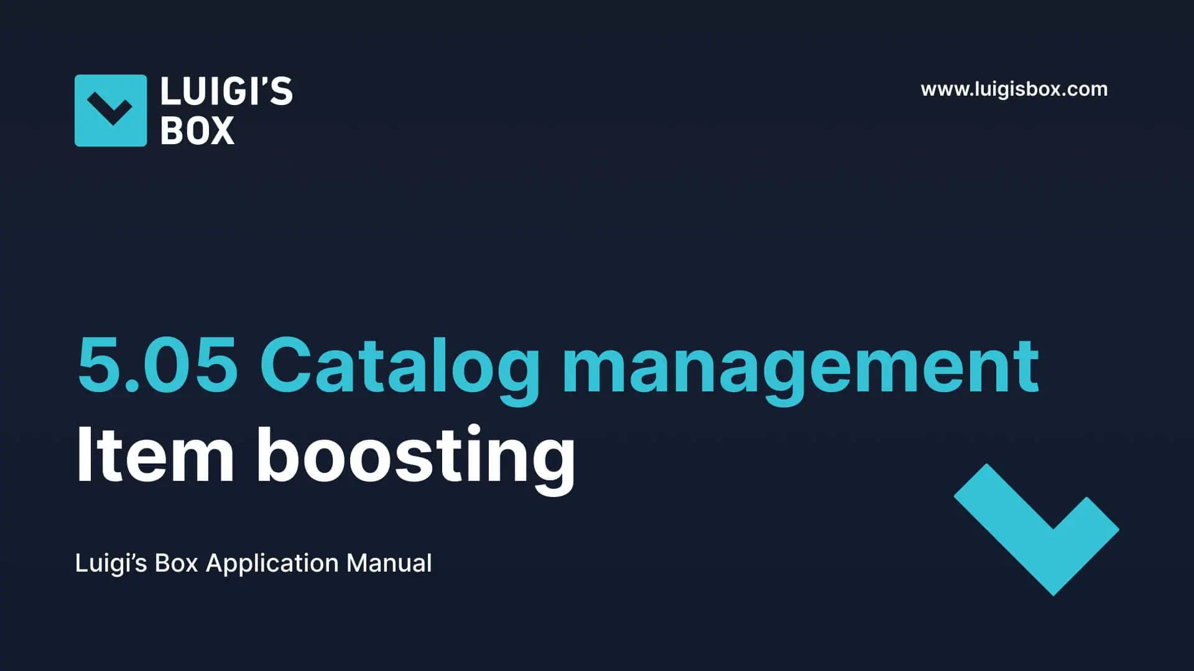Image resolution: width=1194 pixels, height=671 pixels.
Task: Click 'Luigi's Box Application Manual' footer text
Action: [254, 563]
